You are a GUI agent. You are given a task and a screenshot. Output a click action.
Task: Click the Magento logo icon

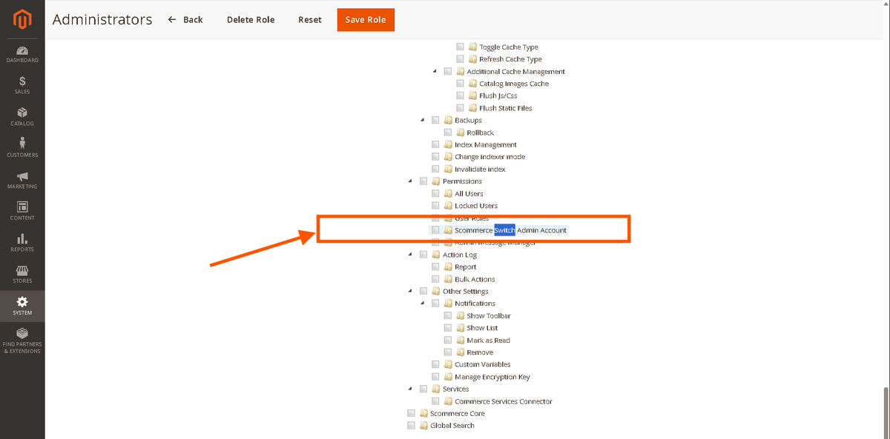22,20
